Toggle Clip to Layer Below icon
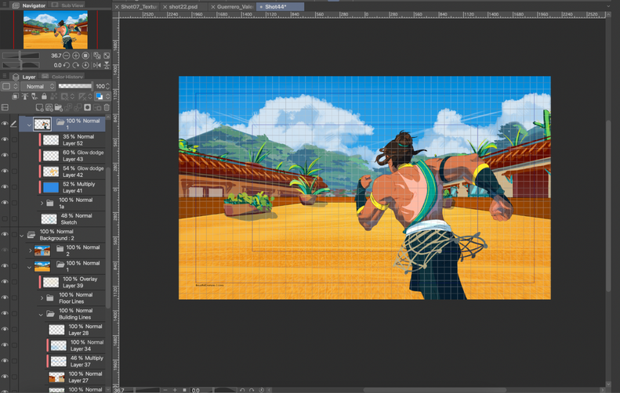Viewport: 620px width, 393px height. (x=15, y=96)
